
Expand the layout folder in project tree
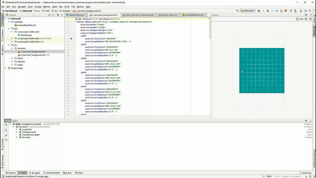coord(12,58)
